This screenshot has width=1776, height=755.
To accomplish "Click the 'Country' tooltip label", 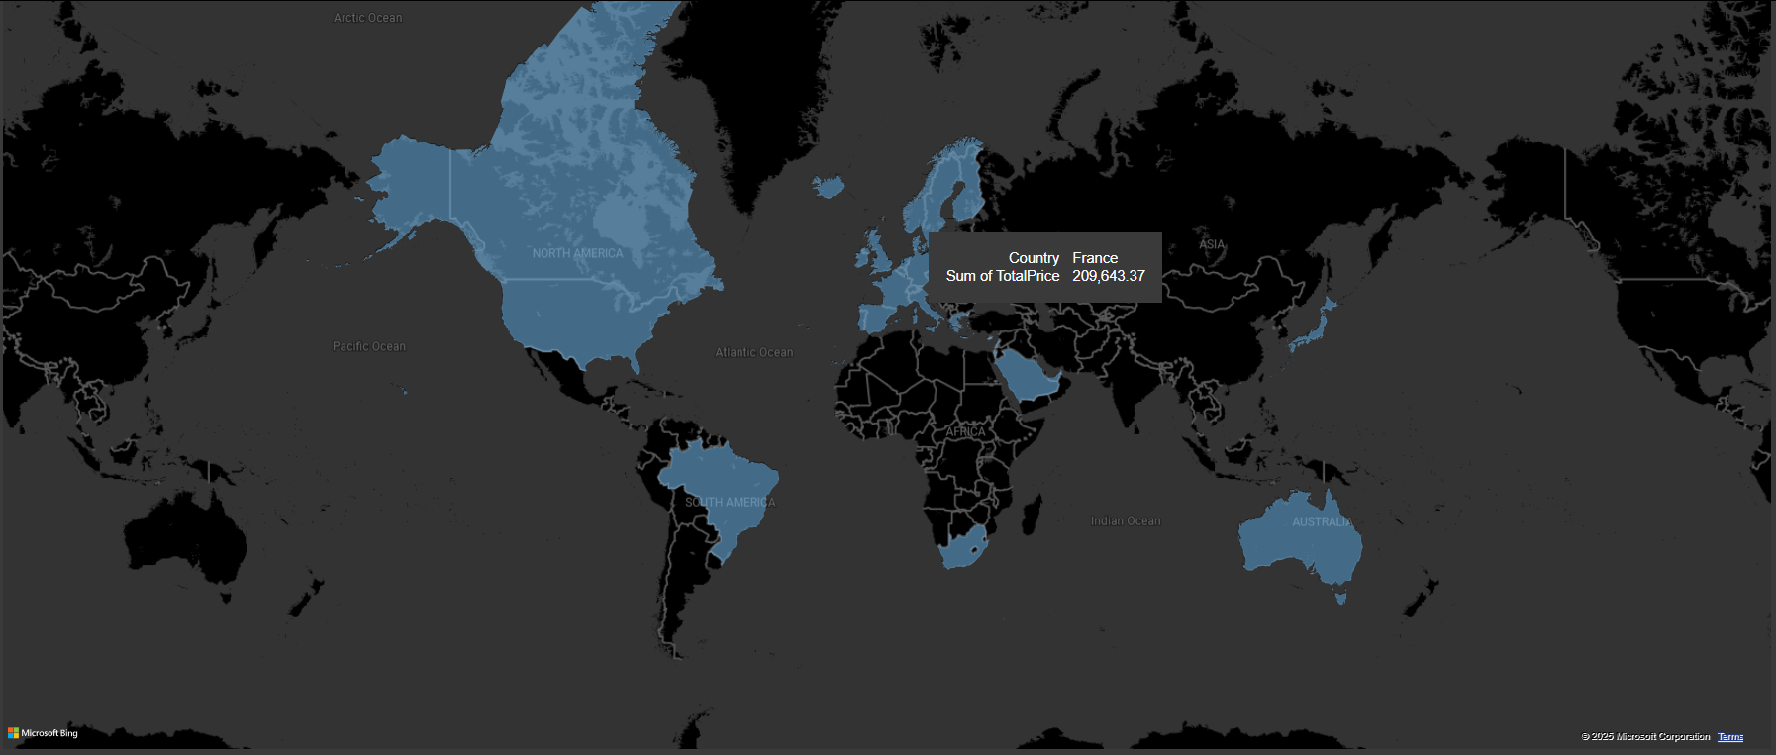I will point(1034,258).
